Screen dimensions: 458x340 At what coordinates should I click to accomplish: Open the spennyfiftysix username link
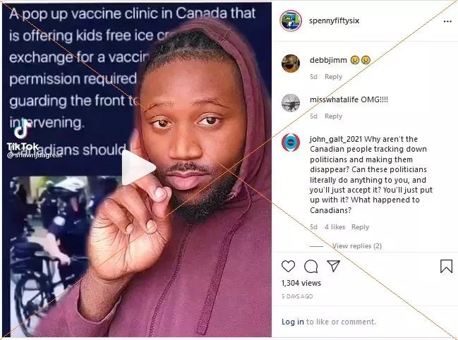point(335,20)
